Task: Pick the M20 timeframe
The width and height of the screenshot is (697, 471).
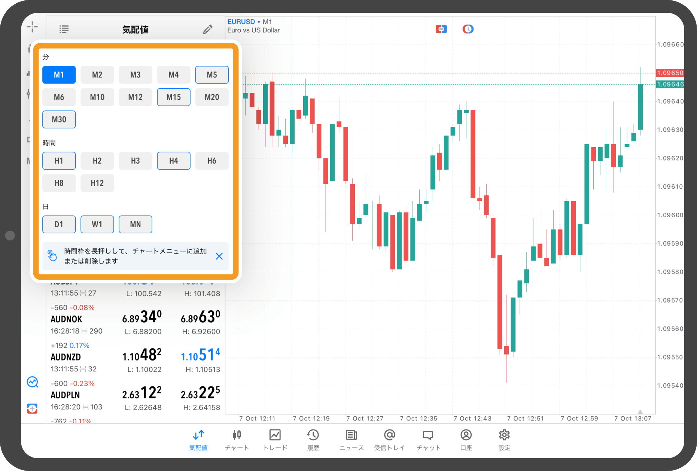Action: coord(211,97)
